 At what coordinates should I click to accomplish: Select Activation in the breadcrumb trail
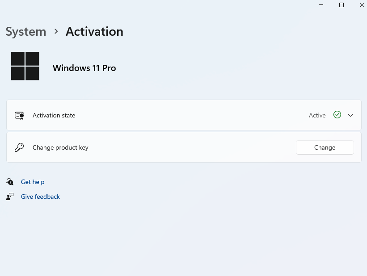pos(94,32)
